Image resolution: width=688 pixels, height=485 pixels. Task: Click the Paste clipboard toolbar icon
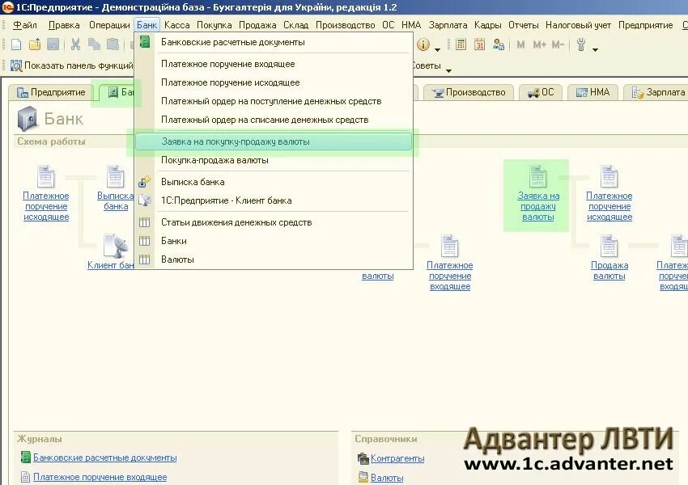113,44
